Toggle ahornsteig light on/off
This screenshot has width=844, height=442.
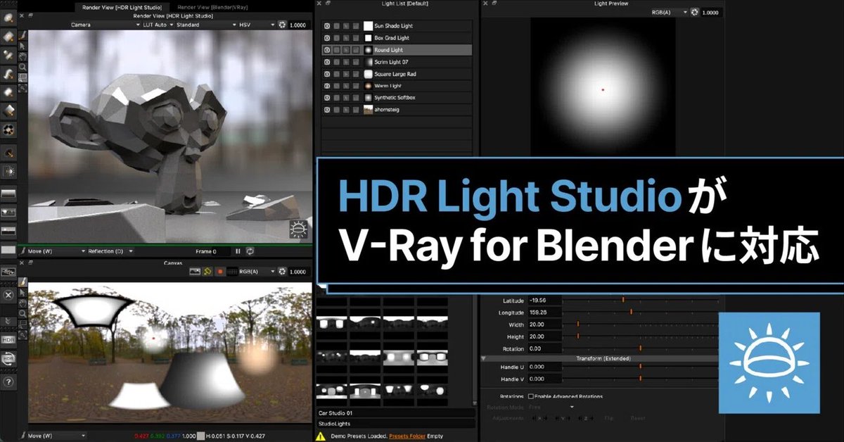[x=327, y=110]
